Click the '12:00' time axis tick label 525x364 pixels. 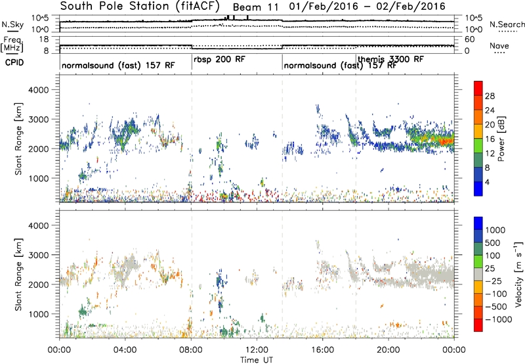(257, 350)
